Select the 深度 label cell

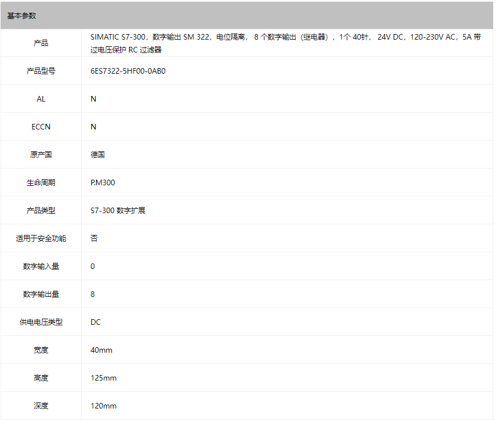[41, 406]
